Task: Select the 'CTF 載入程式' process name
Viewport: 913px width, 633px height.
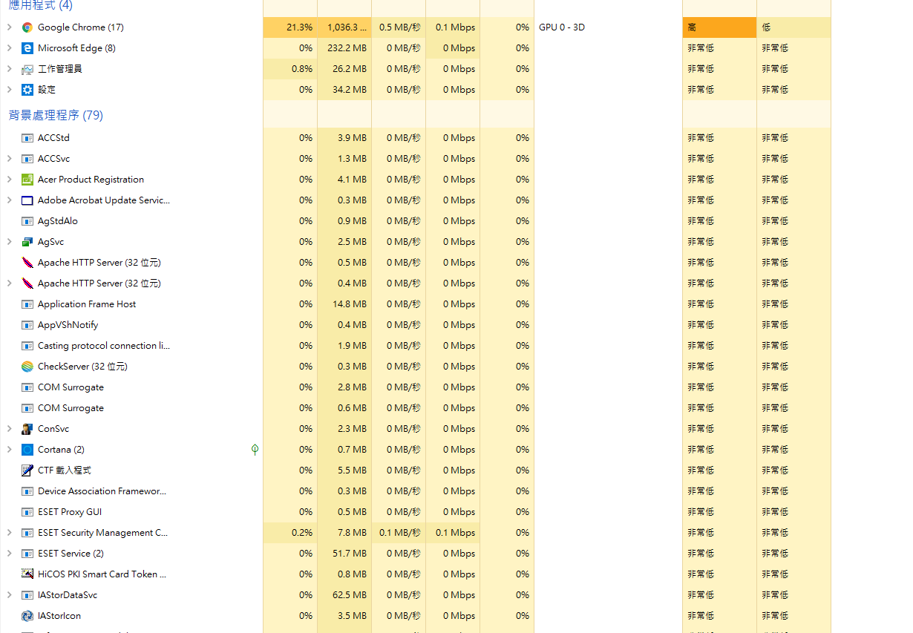Action: (x=65, y=470)
